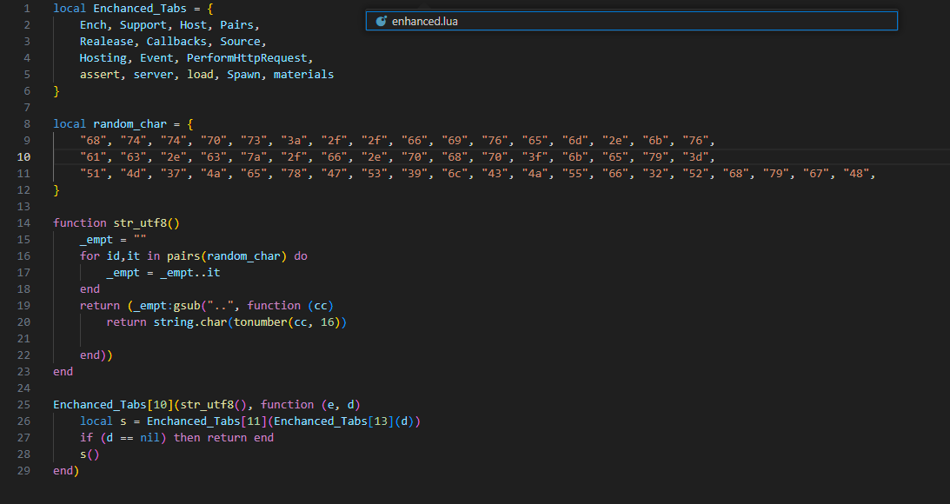Click the word PerformHttpRequest

(247, 57)
